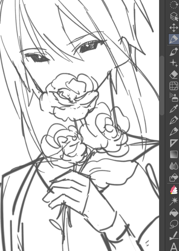Select the Lasso selection tool

[x=173, y=224]
